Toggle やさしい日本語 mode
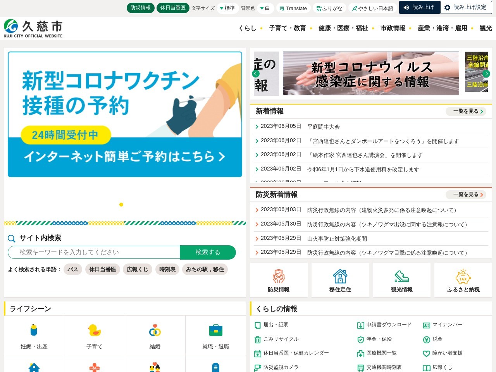The height and width of the screenshot is (372, 496). tap(373, 8)
